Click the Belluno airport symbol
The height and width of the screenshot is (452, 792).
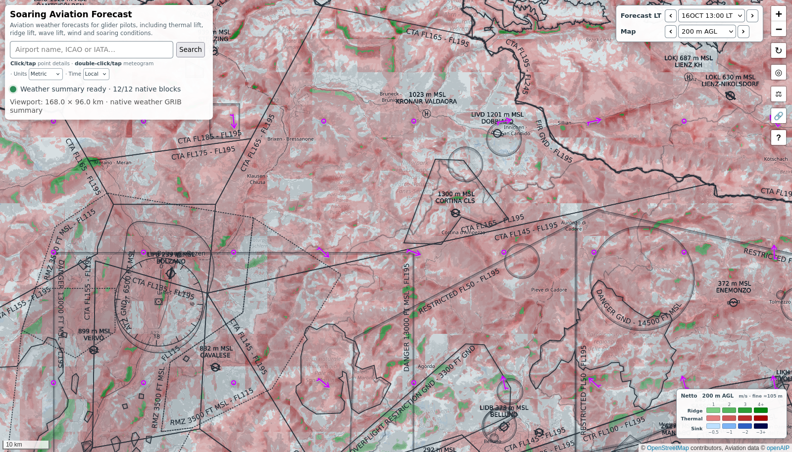504,426
